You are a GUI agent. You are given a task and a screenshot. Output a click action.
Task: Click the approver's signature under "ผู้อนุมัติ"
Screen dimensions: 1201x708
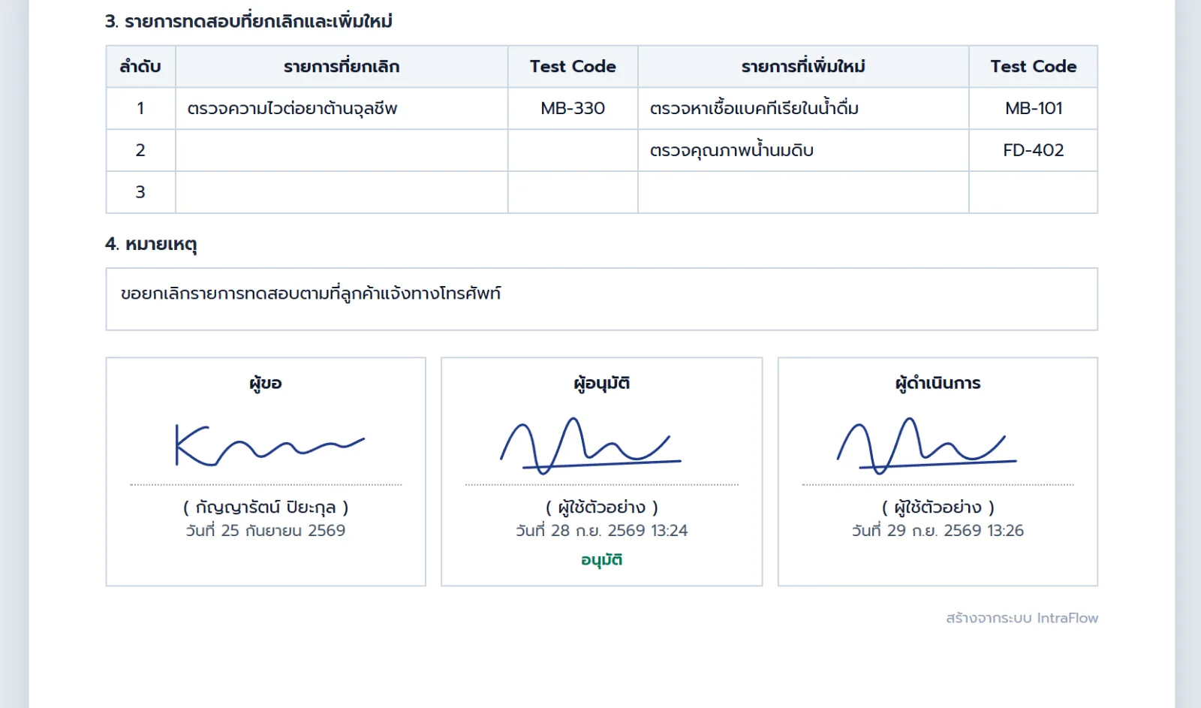point(591,446)
